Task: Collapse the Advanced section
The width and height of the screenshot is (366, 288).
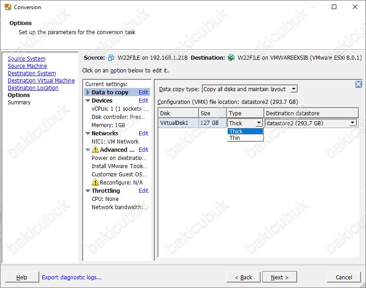Action: tap(88, 150)
